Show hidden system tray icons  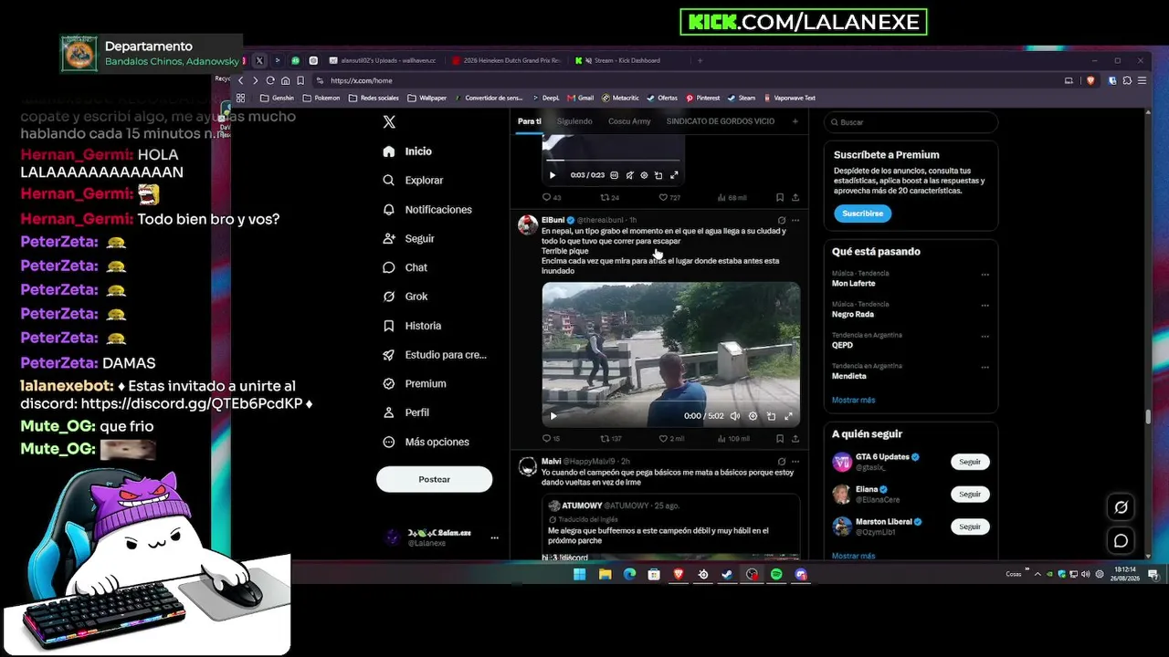(x=1039, y=574)
